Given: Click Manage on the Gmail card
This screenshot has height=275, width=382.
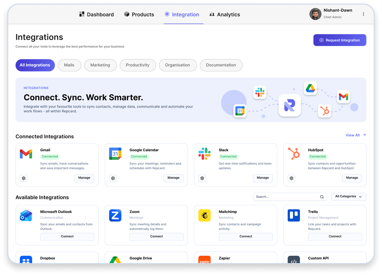Looking at the screenshot, I should pos(84,178).
